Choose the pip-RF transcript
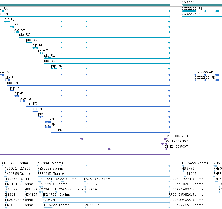 [38, 45]
